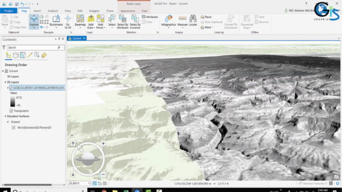The width and height of the screenshot is (342, 192).
Task: Open Select By Location
Action: pos(135,21)
